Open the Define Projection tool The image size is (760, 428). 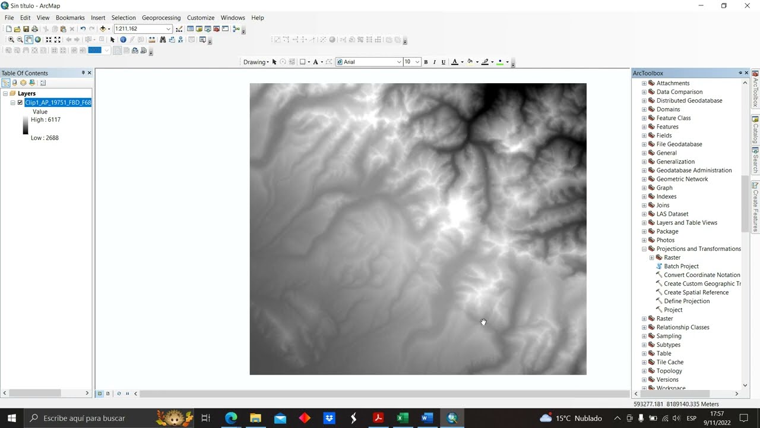coord(686,301)
